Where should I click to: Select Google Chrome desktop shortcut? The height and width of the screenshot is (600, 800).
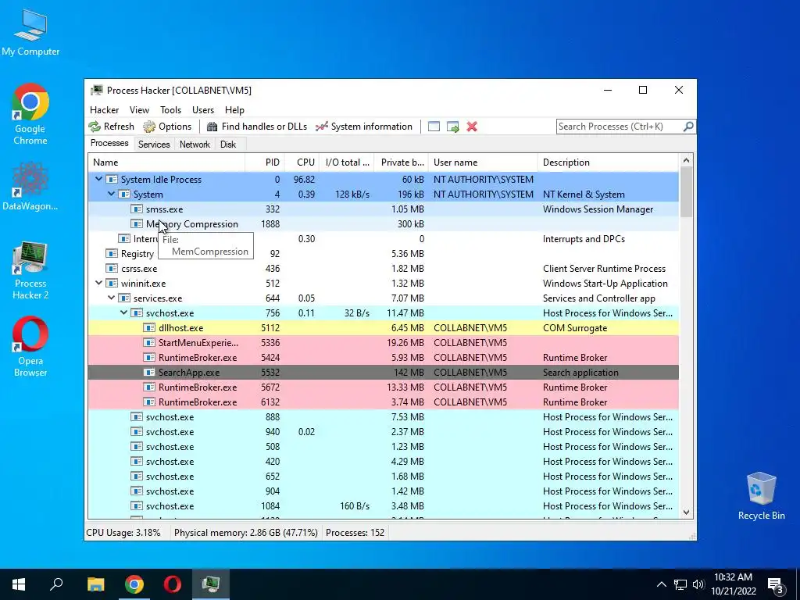point(30,114)
